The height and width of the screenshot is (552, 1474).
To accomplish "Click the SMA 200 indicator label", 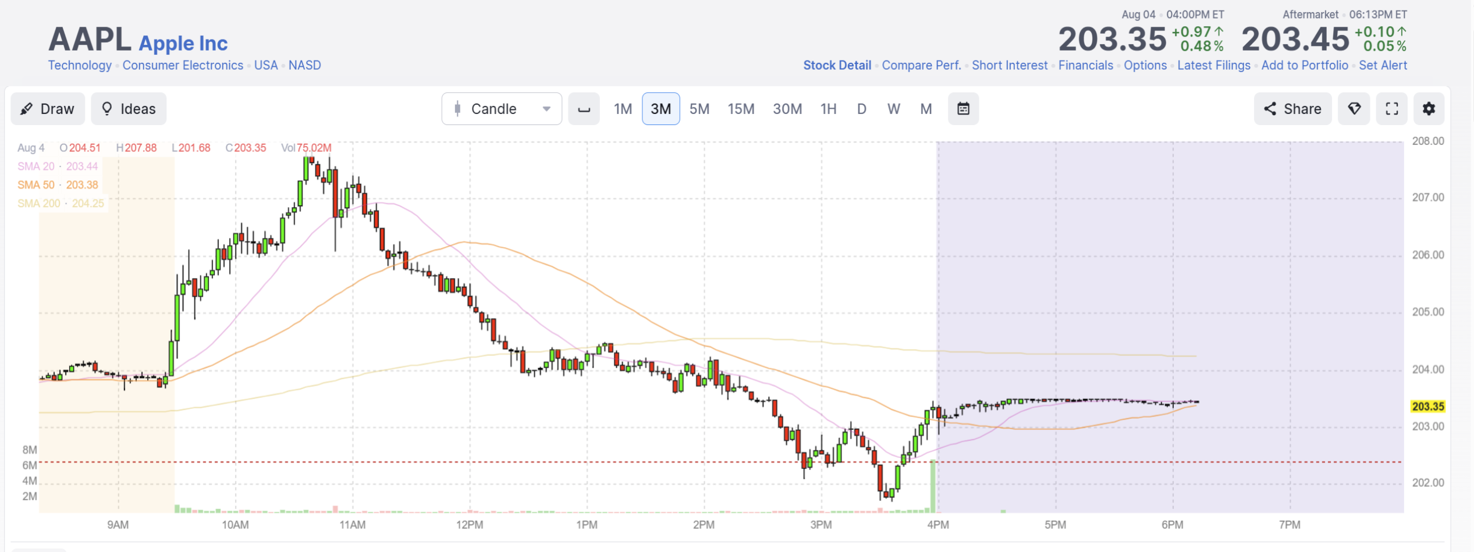I will click(x=61, y=204).
